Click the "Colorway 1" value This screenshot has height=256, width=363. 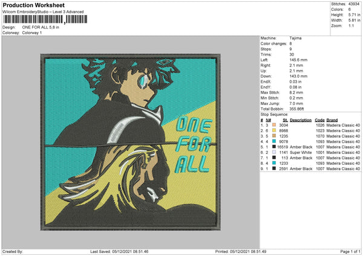point(32,33)
